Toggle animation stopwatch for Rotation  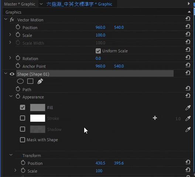tap(18, 58)
